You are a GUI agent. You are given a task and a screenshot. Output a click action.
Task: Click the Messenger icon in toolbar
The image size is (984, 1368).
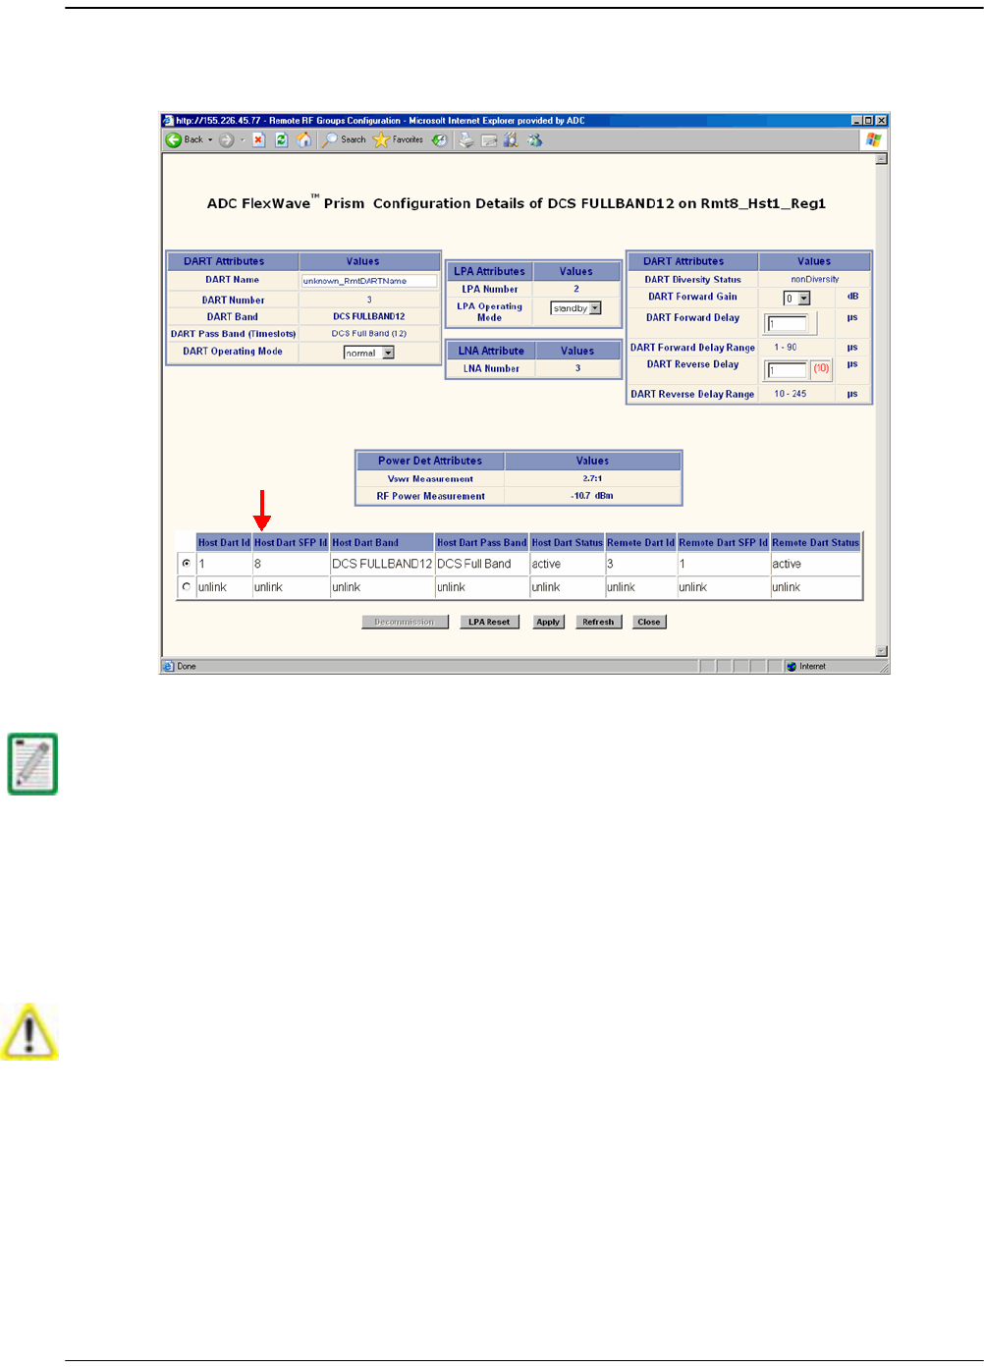tap(535, 139)
